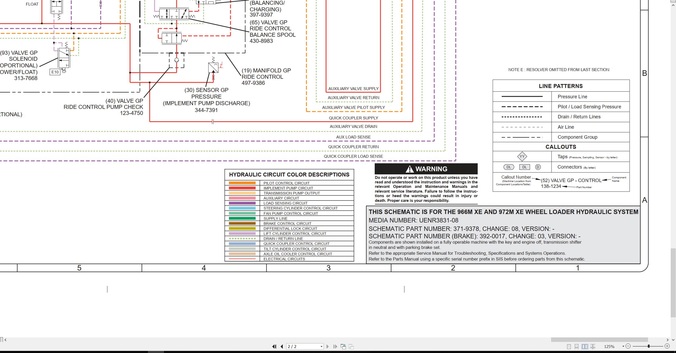The height and width of the screenshot is (353, 676).
Task: Click '(65) VALVE GP' callout text
Action: pyautogui.click(x=268, y=22)
